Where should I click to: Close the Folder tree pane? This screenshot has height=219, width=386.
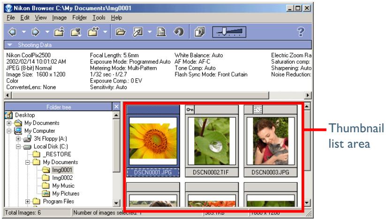click(116, 107)
